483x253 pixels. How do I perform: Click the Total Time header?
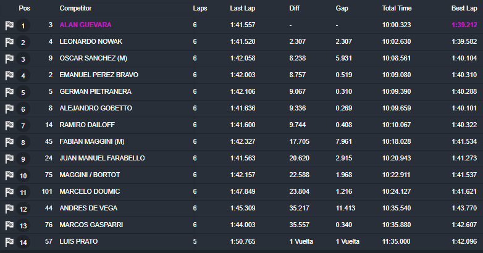pyautogui.click(x=398, y=9)
